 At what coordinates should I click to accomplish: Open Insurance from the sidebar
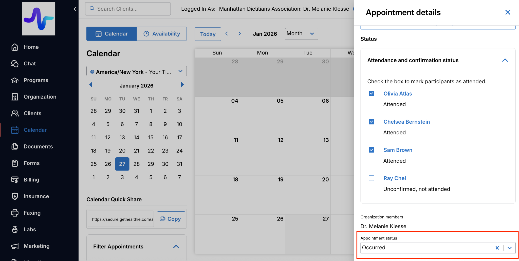tap(36, 196)
